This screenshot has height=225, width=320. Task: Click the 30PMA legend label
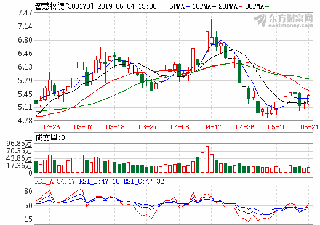254,6
